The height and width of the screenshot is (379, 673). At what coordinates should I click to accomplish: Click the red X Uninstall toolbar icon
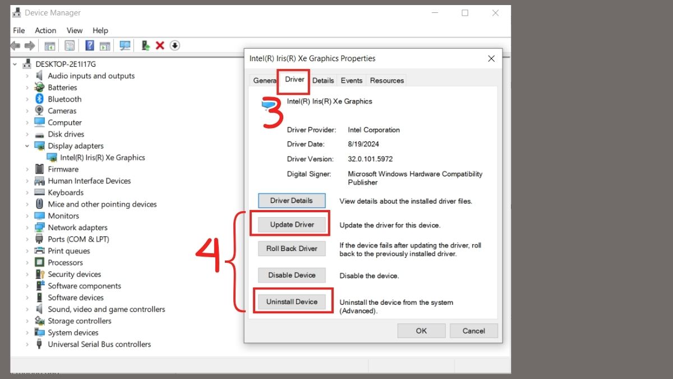click(x=160, y=45)
